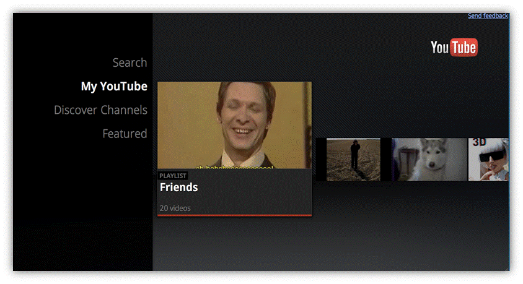Open Discover Channels section

pos(100,110)
